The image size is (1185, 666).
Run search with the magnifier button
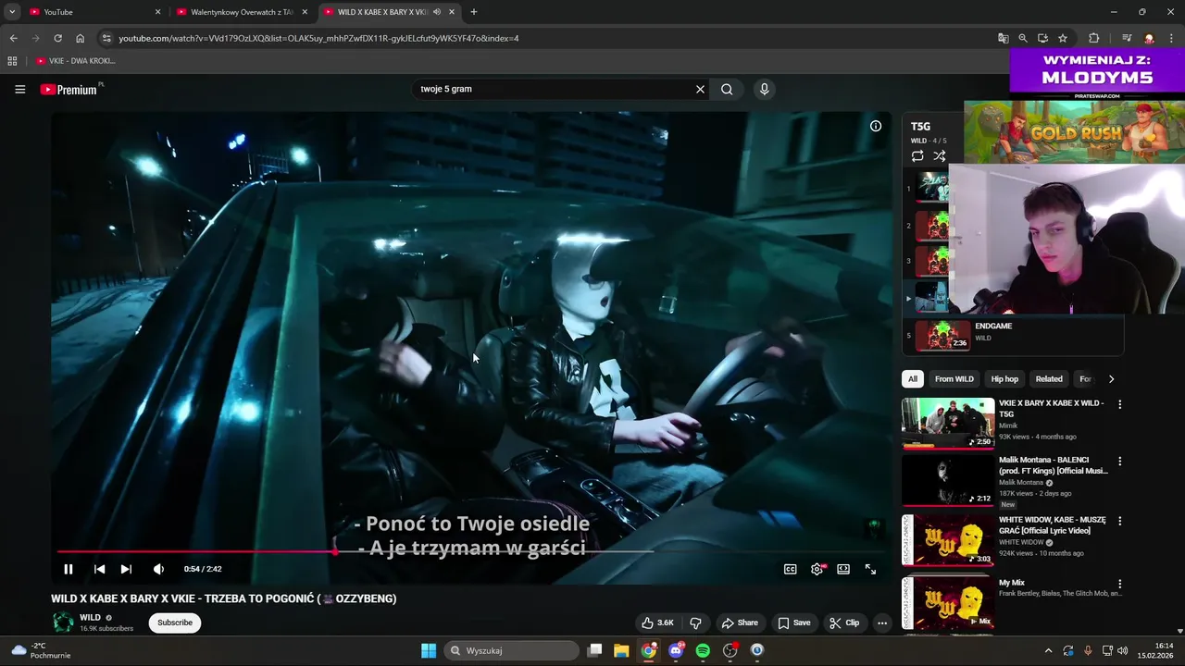point(727,89)
